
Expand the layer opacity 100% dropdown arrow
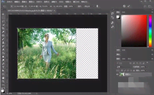coord(147,67)
